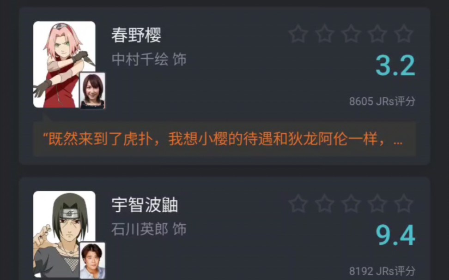The image size is (449, 280).
Task: View the 9.4 score details
Action: 395,235
